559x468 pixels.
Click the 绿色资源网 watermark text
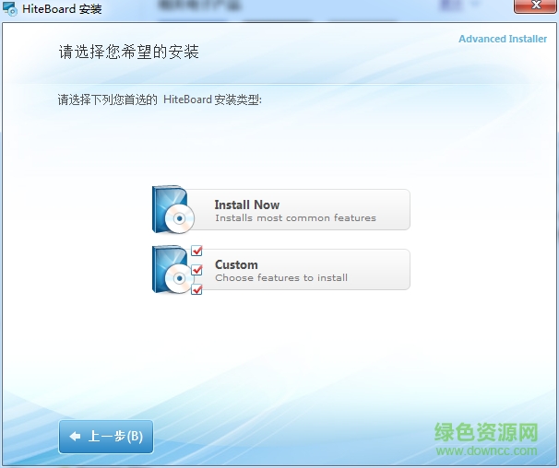point(486,432)
